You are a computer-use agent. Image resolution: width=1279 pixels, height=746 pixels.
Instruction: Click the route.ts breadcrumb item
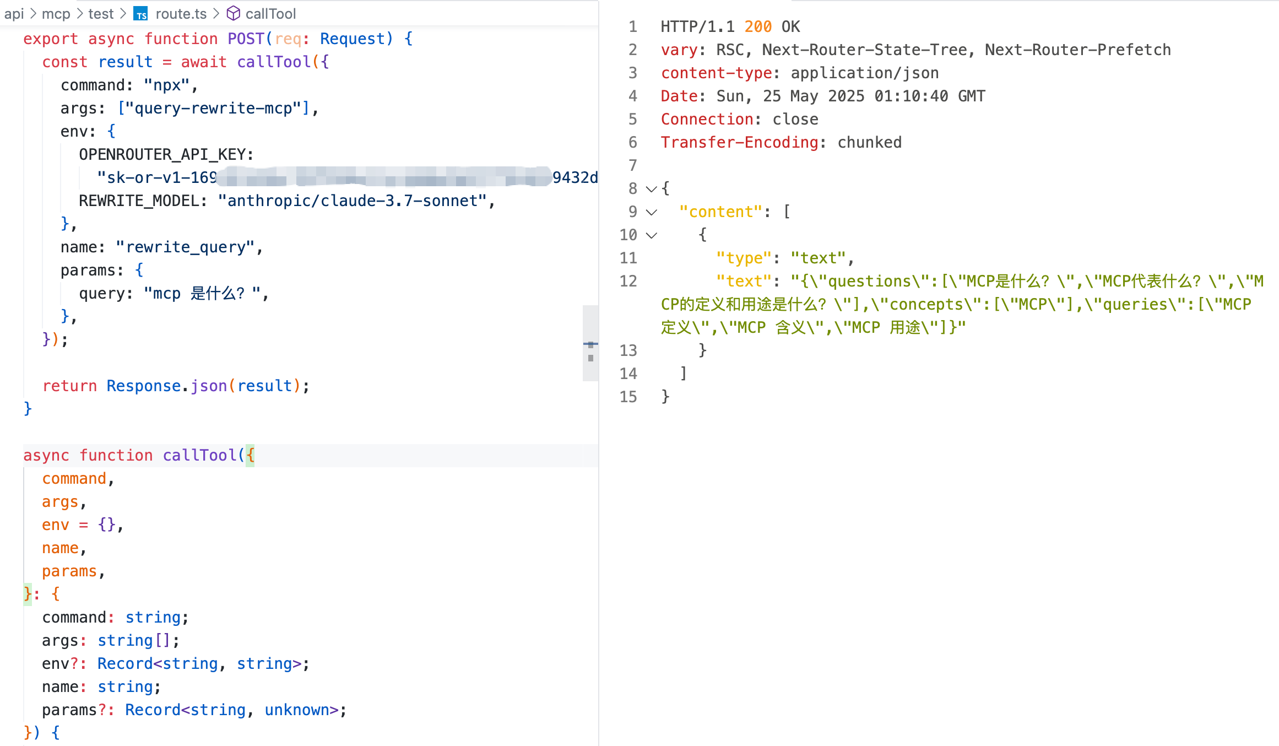[x=181, y=14]
